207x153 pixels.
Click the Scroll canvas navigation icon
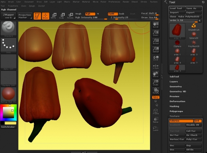[x=156, y=25]
